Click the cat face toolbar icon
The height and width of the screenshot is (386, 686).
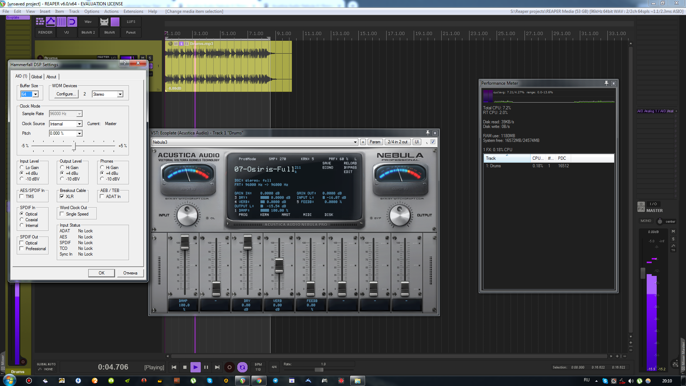click(104, 22)
